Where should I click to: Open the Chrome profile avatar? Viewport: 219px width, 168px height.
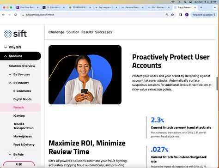click(x=187, y=15)
